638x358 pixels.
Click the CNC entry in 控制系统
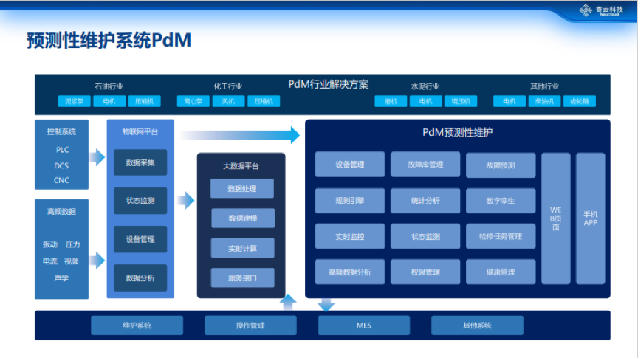[61, 180]
